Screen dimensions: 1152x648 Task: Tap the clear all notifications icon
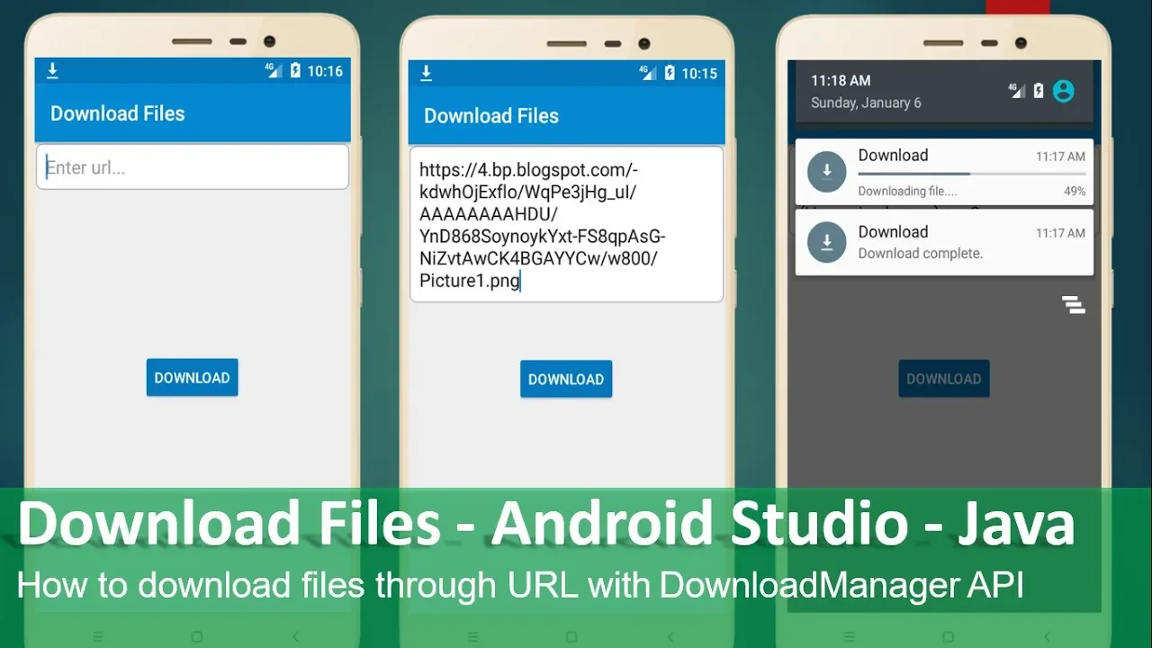(x=1073, y=304)
